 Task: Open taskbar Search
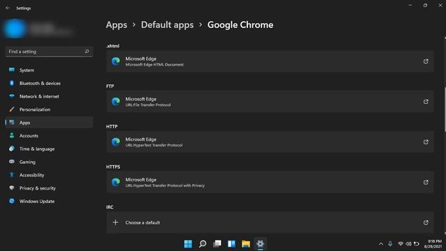coord(203,244)
